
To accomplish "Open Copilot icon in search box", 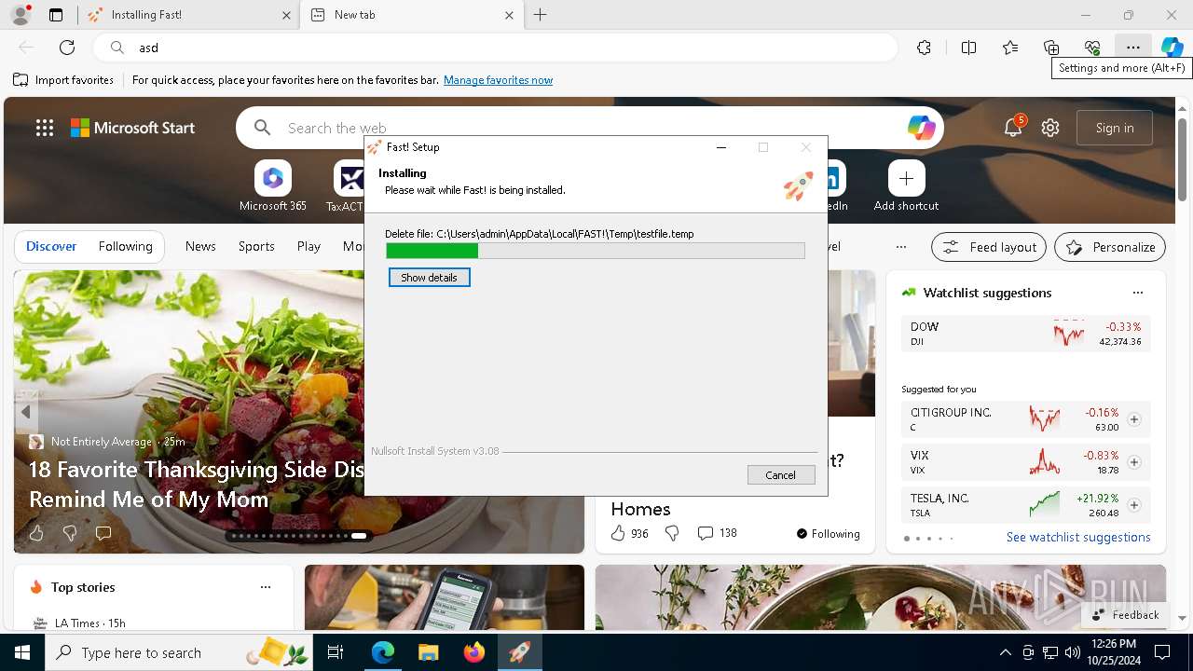I will [x=921, y=128].
